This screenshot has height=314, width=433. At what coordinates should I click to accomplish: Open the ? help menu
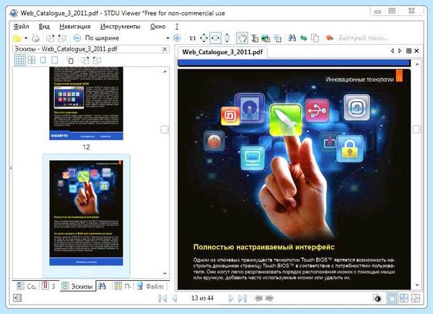(177, 27)
